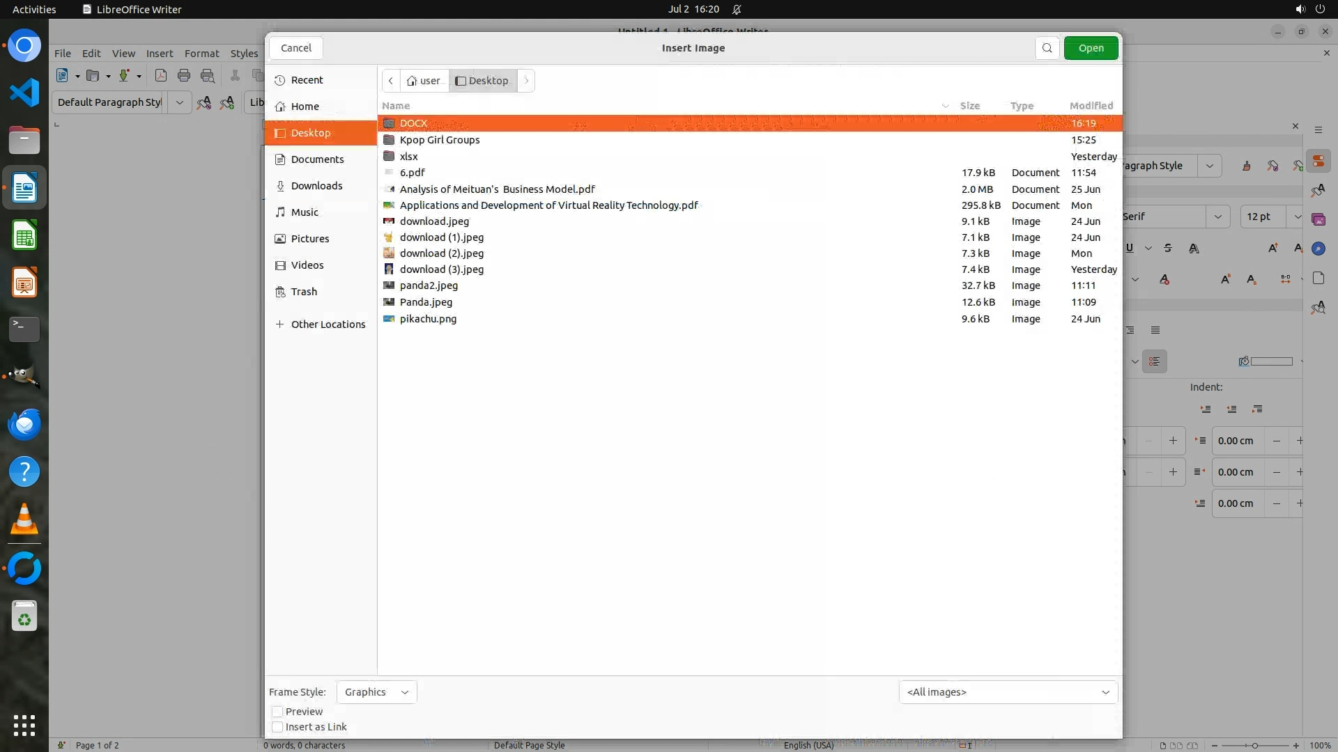Click the green Open button
The width and height of the screenshot is (1338, 752).
click(1091, 48)
